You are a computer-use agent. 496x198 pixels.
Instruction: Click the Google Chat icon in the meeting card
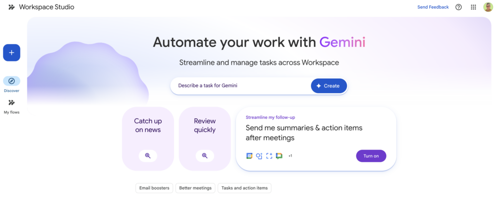(x=279, y=156)
